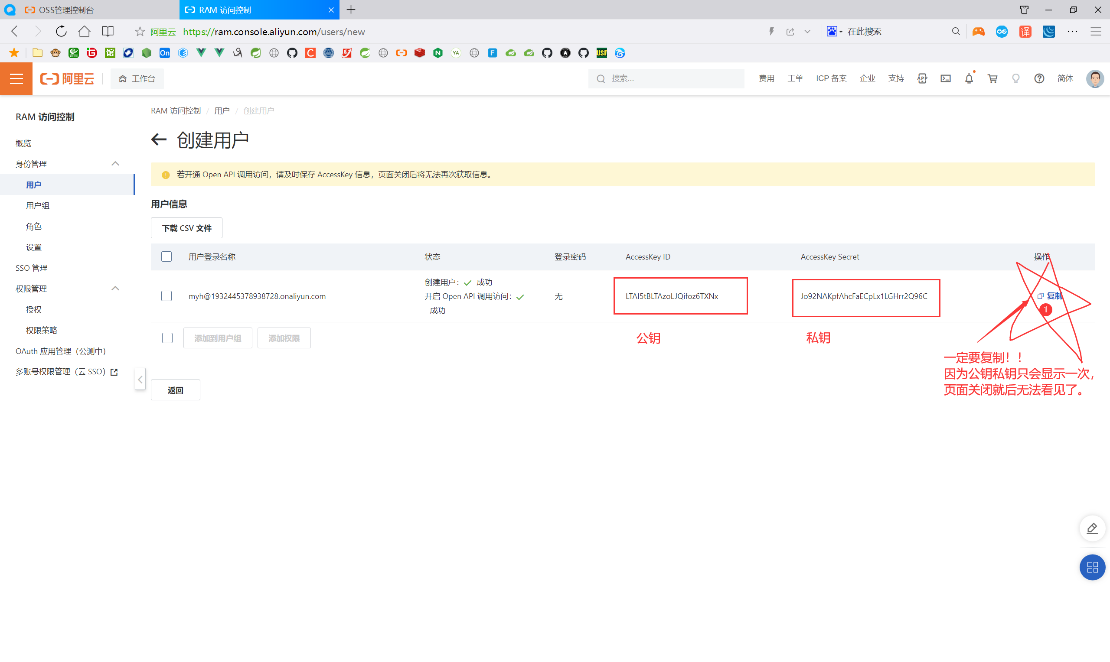Click the 下载 CSV 文件 button
Image resolution: width=1110 pixels, height=662 pixels.
click(x=186, y=228)
